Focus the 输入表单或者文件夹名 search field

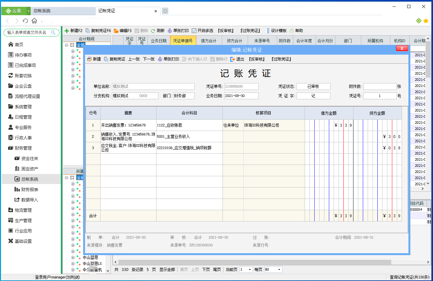[x=27, y=32]
